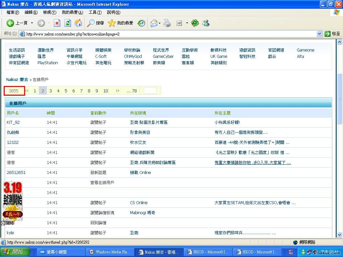The image size is (343, 257).
Task: Open the 檔案(F) menu
Action: coord(13,12)
